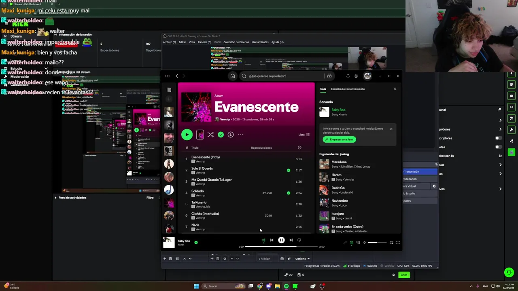
Task: Click the Grabación button in OBS controls
Action: coord(420,179)
